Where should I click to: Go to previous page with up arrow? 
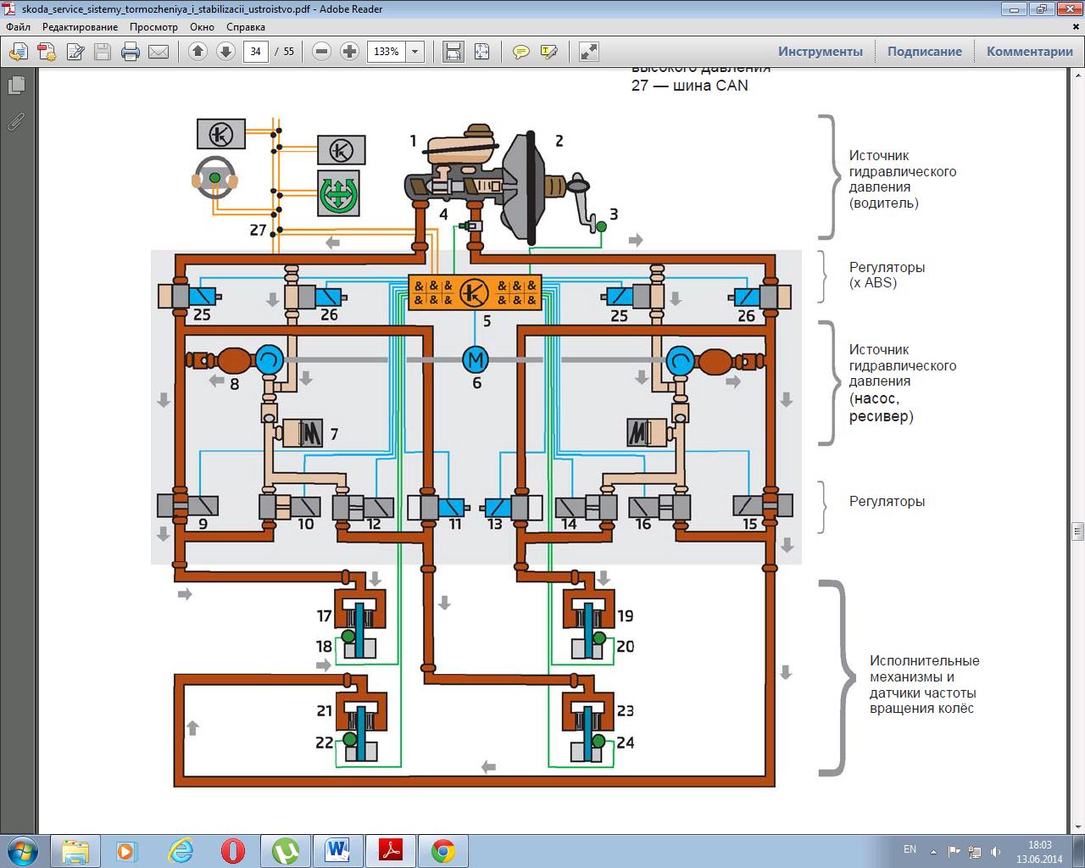coord(198,52)
